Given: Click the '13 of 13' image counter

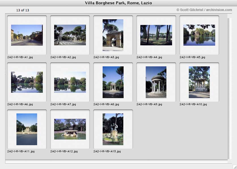Looking at the screenshot, I should [x=23, y=10].
